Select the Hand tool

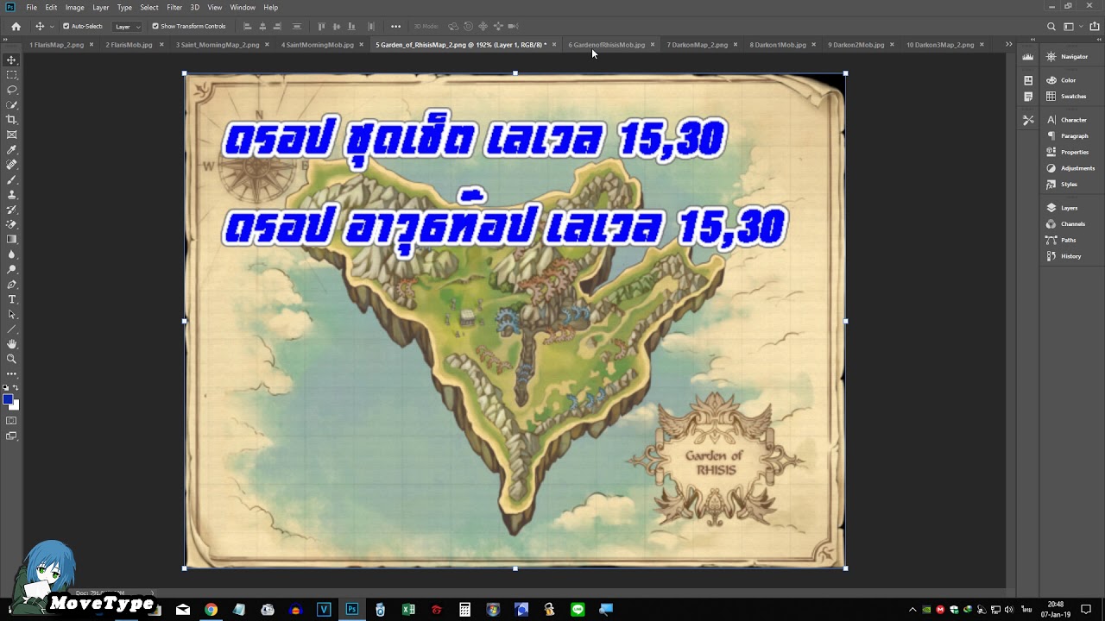11,344
